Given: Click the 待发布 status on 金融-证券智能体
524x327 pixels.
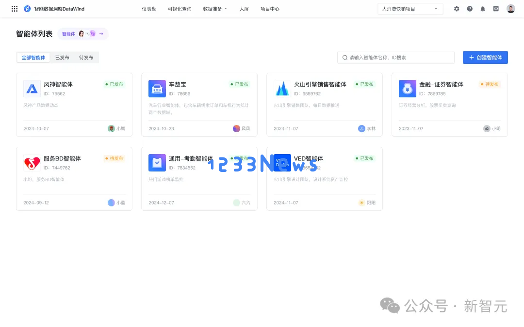Looking at the screenshot, I should 490,84.
